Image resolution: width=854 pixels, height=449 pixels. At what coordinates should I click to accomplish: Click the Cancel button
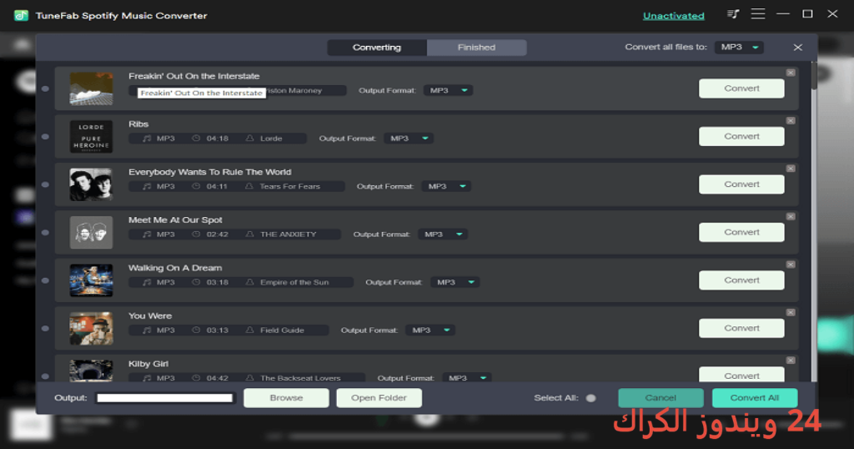(x=661, y=398)
